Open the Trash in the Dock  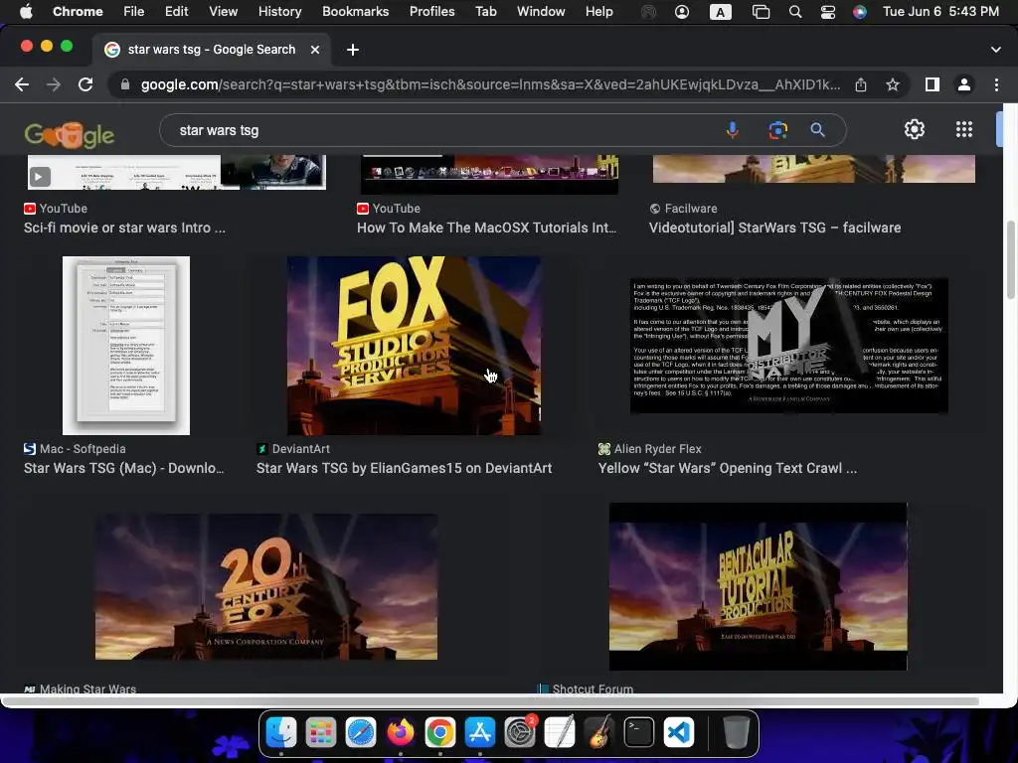[x=737, y=732]
